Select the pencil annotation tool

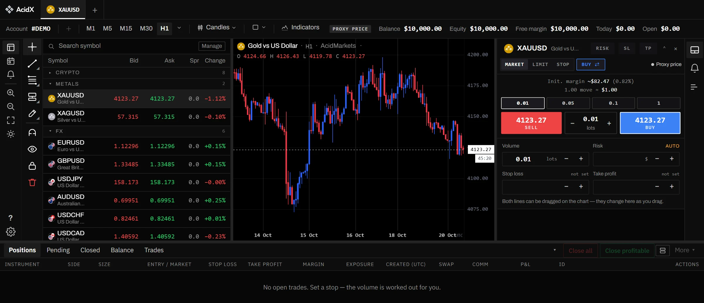32,114
